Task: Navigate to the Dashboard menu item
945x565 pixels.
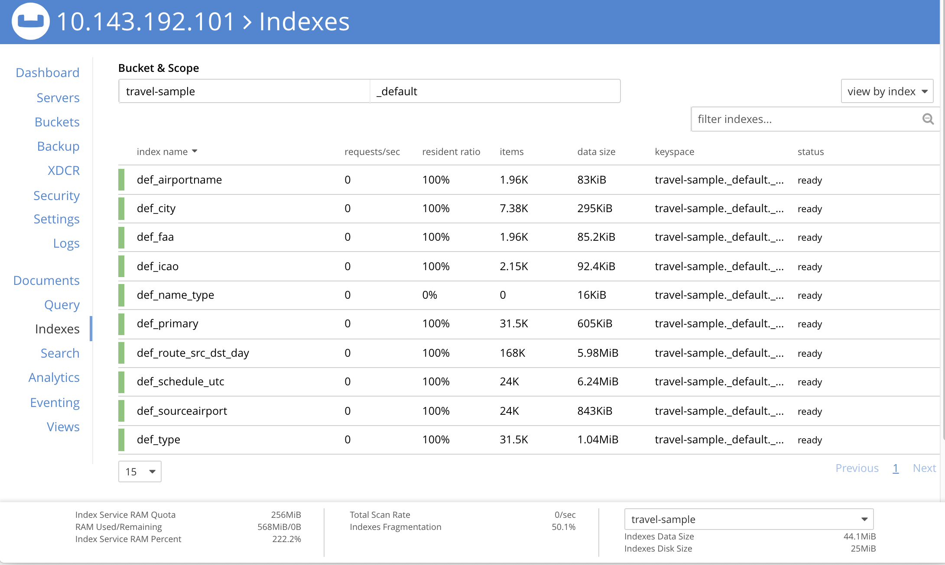Action: click(48, 72)
